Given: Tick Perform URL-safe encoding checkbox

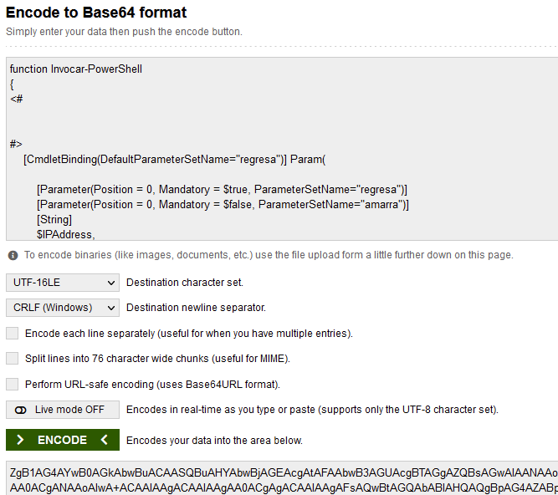Looking at the screenshot, I should click(12, 384).
